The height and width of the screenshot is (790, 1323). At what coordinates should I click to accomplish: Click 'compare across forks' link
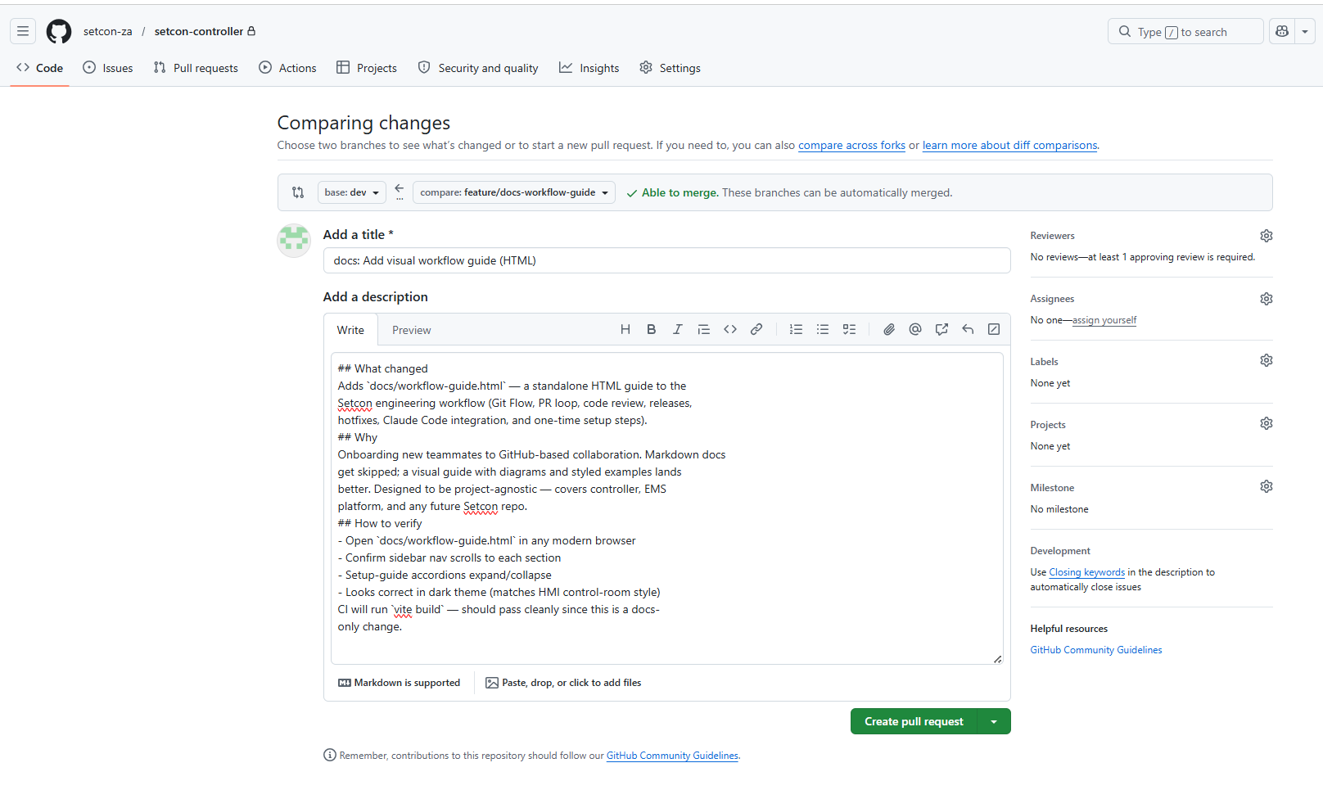(x=851, y=146)
